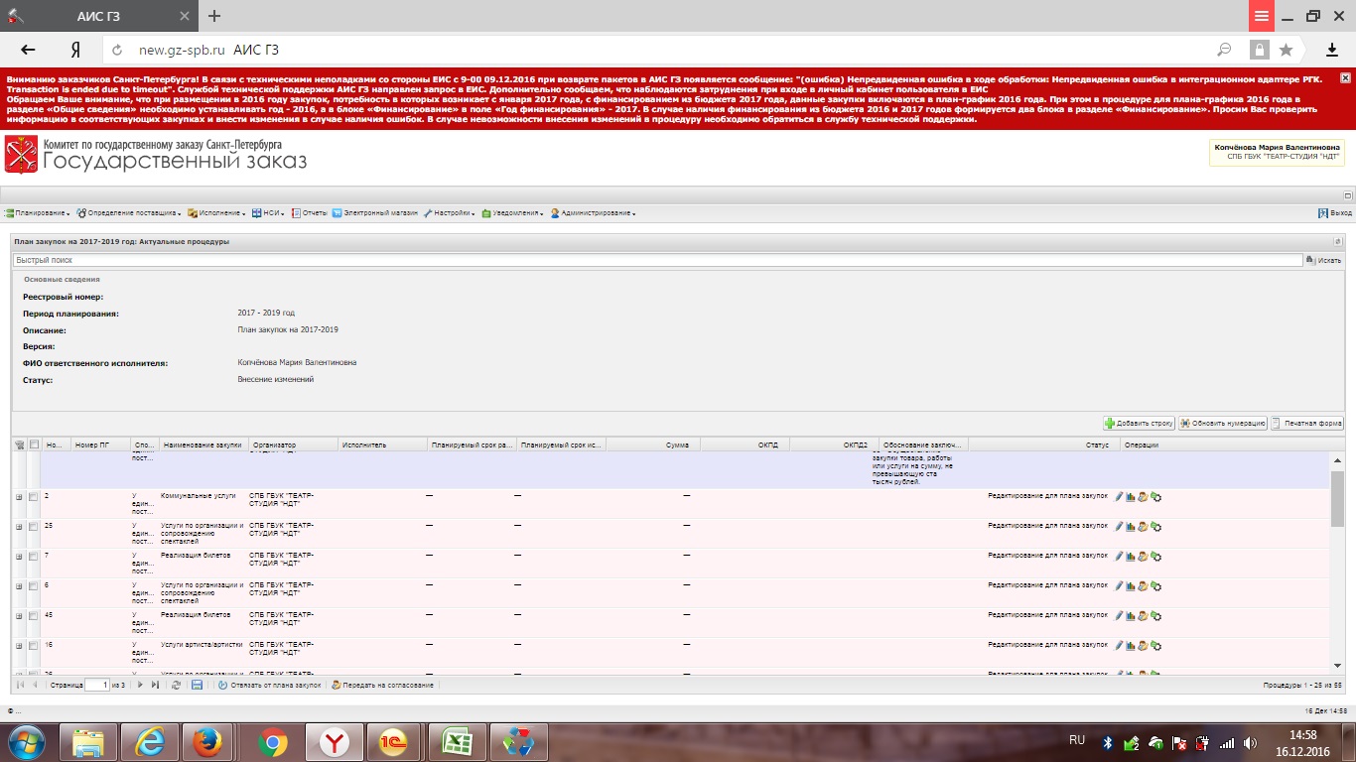Open Firefox from the Windows taskbar
The height and width of the screenshot is (762, 1356).
click(209, 742)
